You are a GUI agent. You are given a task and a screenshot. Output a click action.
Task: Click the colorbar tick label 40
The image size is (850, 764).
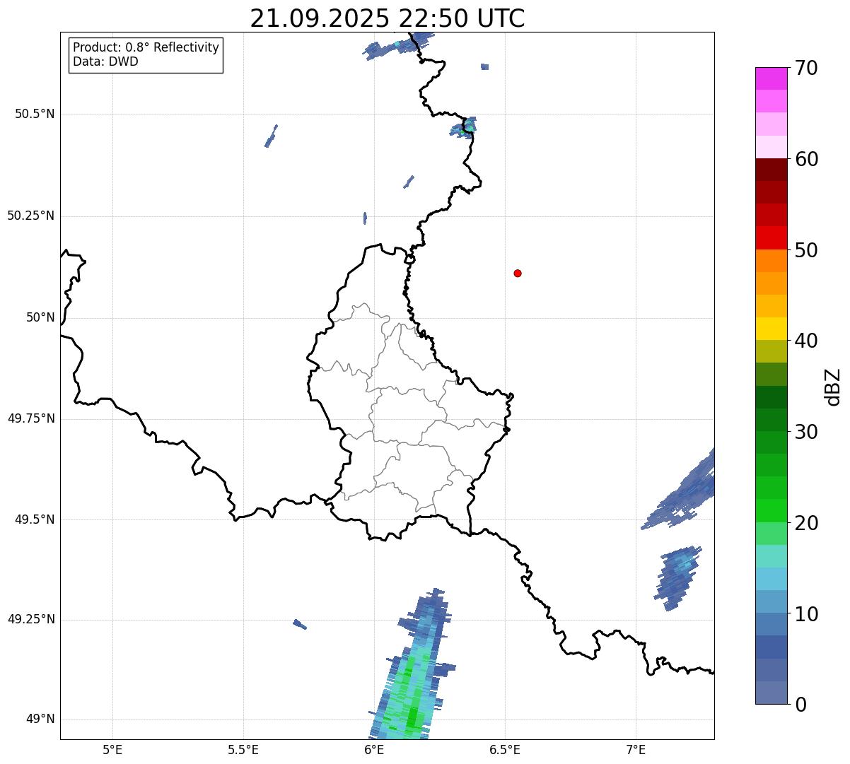[x=806, y=341]
